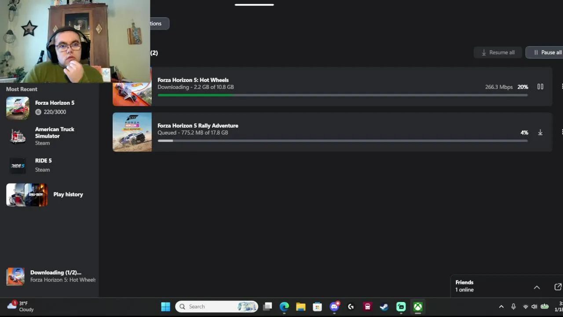The image size is (563, 317).
Task: Click the American Truck Simulator truck icon
Action: coord(18,136)
